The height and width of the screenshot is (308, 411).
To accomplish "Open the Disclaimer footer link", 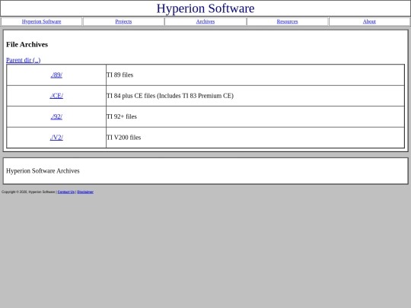I will (x=85, y=192).
